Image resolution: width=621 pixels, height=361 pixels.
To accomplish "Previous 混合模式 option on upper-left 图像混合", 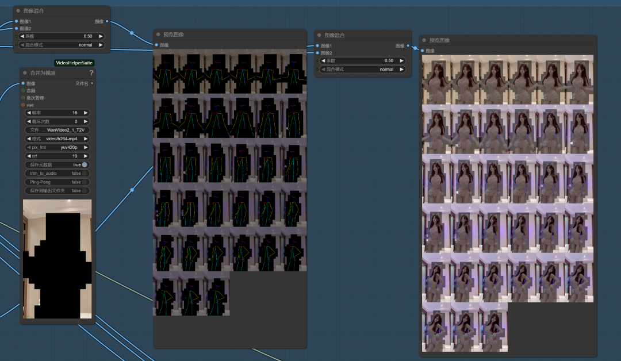I will pos(22,45).
